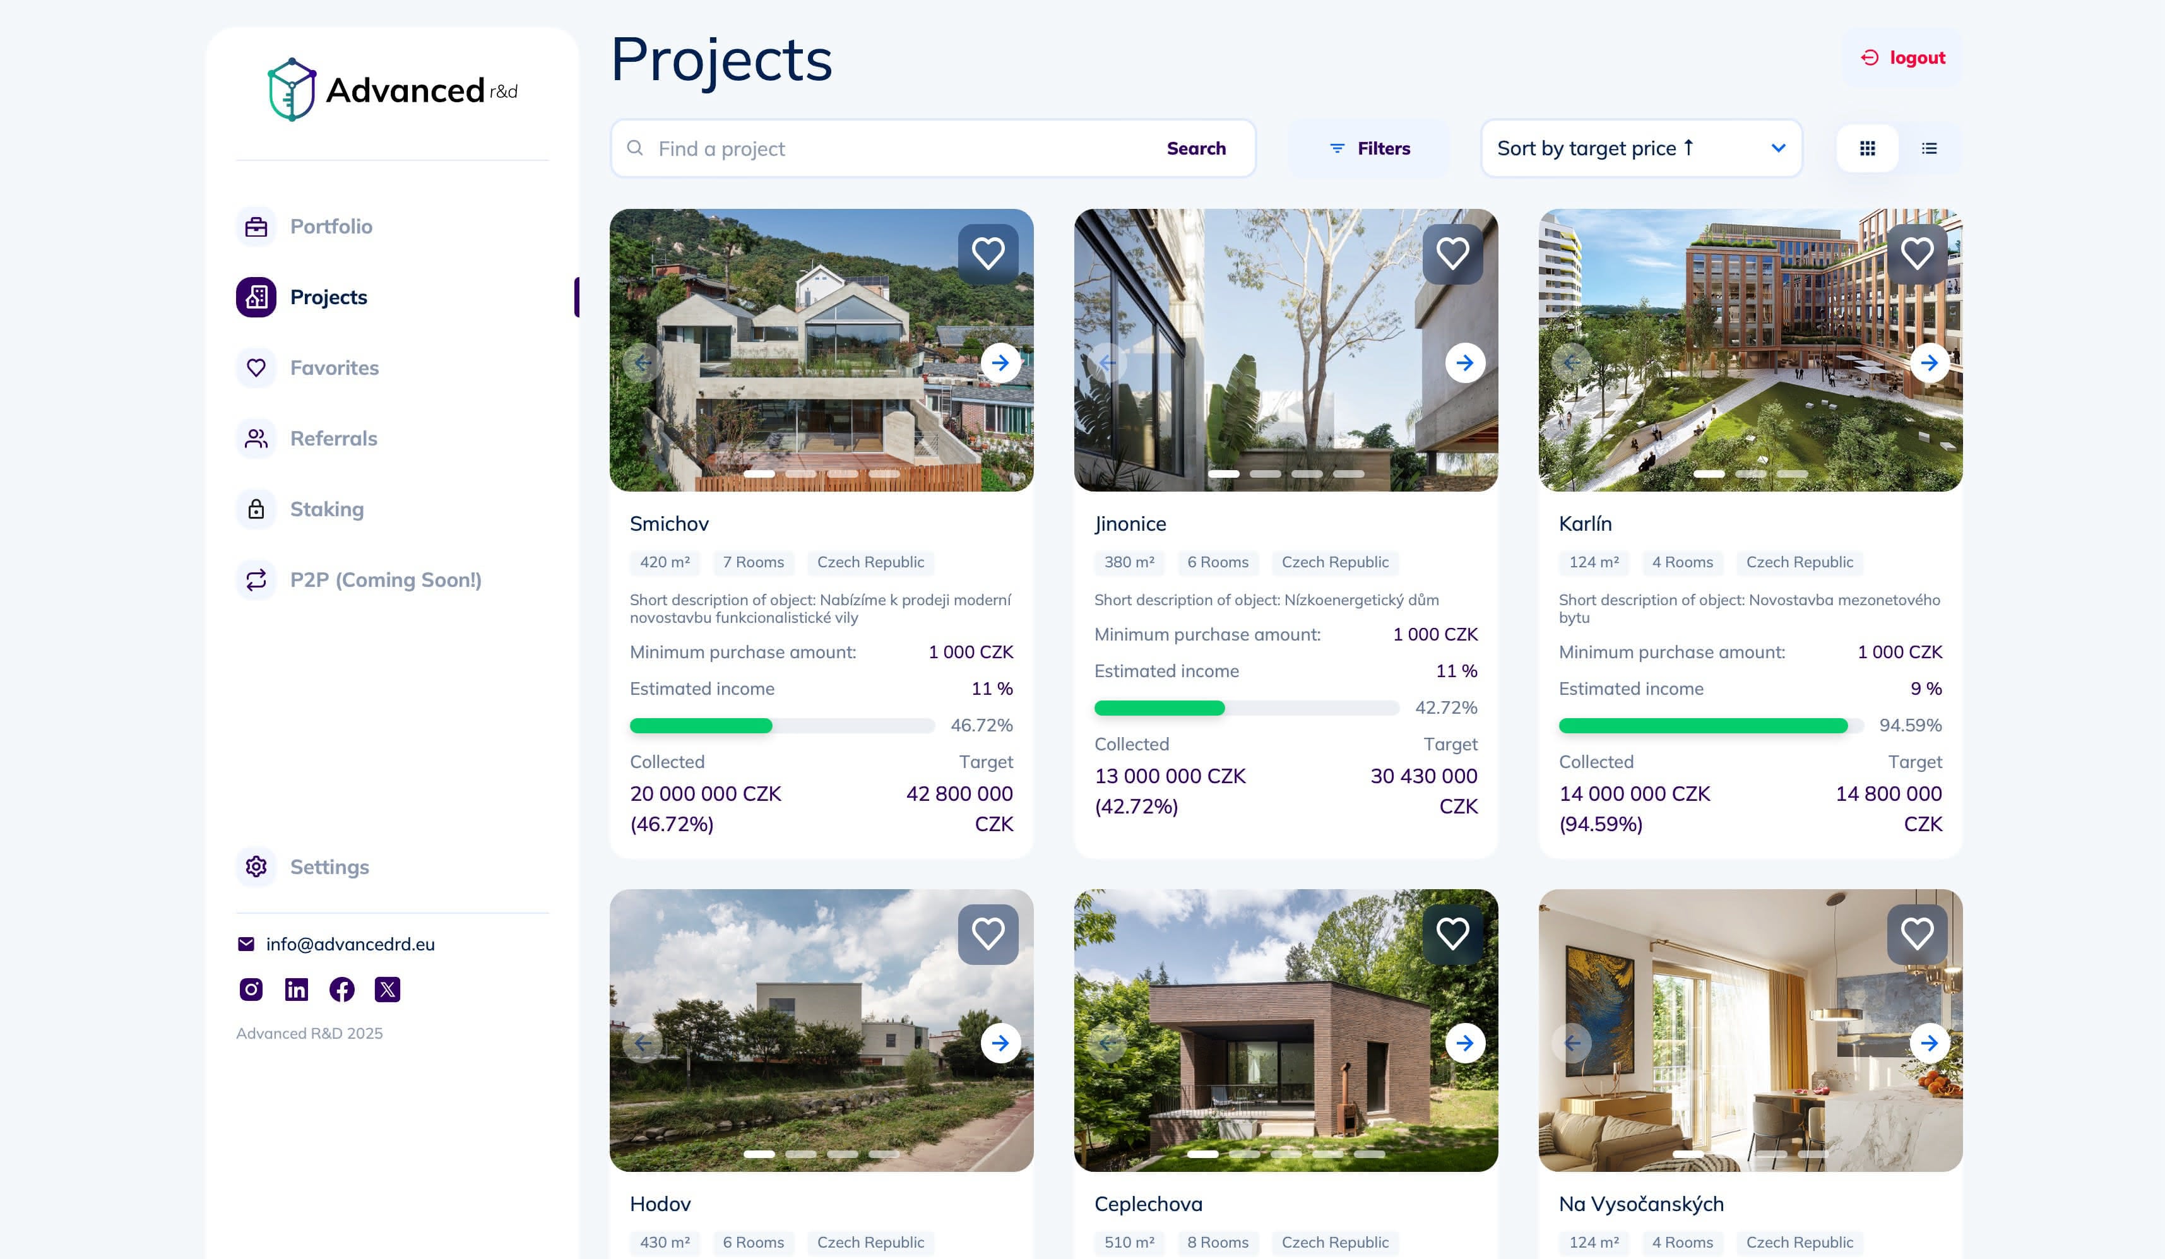Go to Favorites menu item
The width and height of the screenshot is (2165, 1259).
(334, 367)
